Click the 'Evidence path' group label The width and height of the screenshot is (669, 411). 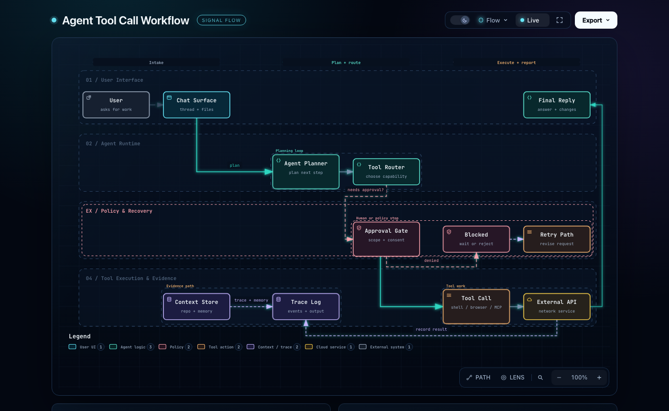coord(180,286)
